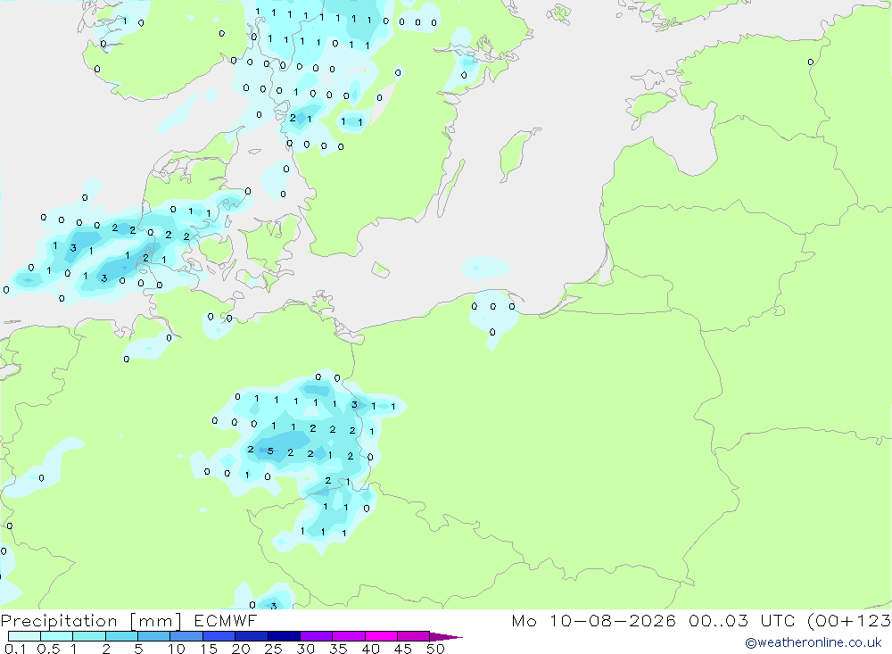Click the legend label '0.5'
Viewport: 892px width, 654px height.
tap(48, 649)
